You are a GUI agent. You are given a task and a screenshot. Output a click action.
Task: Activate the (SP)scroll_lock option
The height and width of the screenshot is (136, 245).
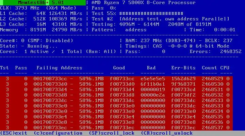pyautogui.click(x=112, y=133)
